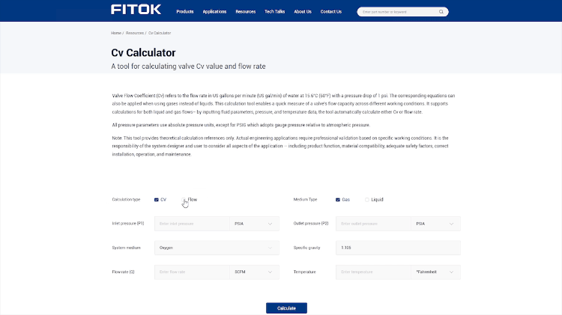This screenshot has width=562, height=315.
Task: Click the 'Outlet pressure (P2)' label
Action: point(311,224)
